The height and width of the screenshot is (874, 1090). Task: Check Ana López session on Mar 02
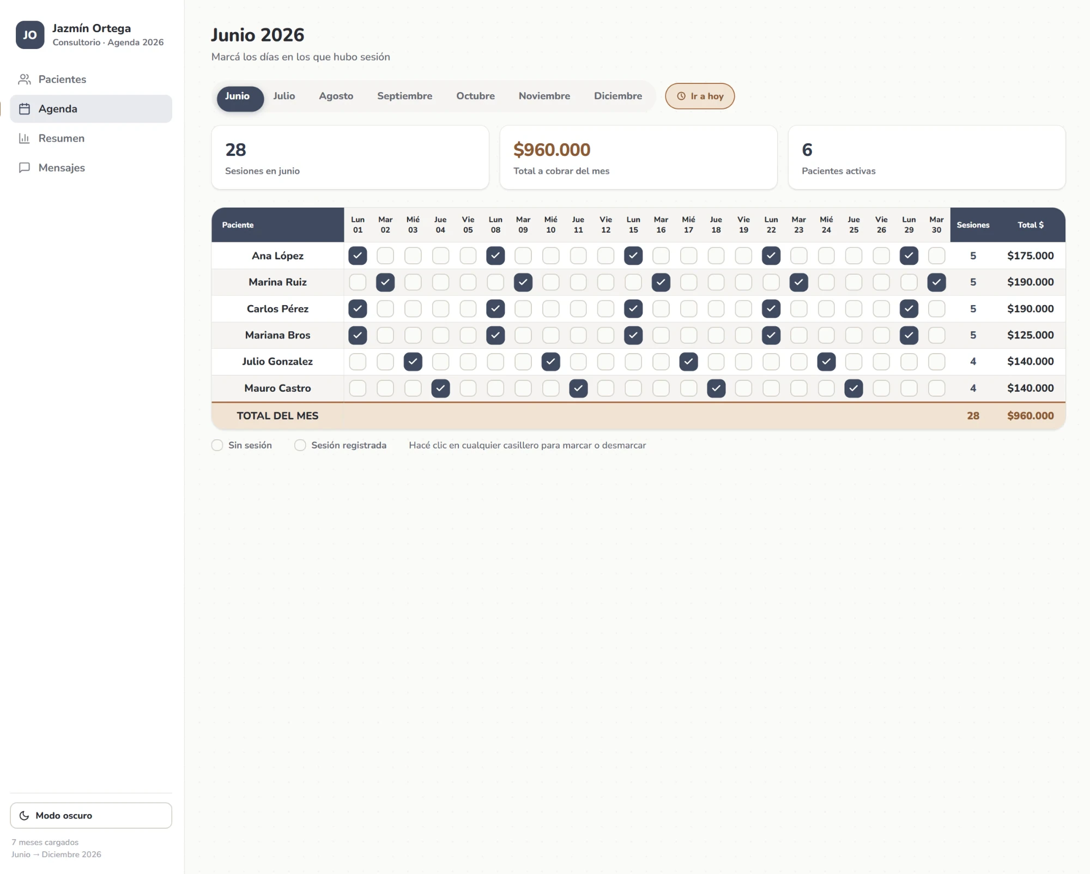[x=385, y=256]
